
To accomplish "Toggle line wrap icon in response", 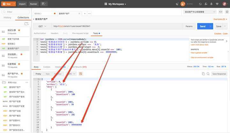I will click(81, 74).
